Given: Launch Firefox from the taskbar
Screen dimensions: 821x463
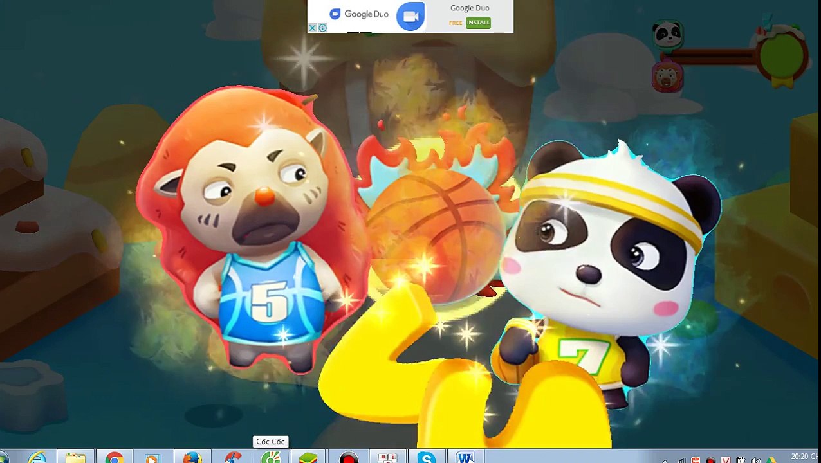Looking at the screenshot, I should pyautogui.click(x=192, y=458).
